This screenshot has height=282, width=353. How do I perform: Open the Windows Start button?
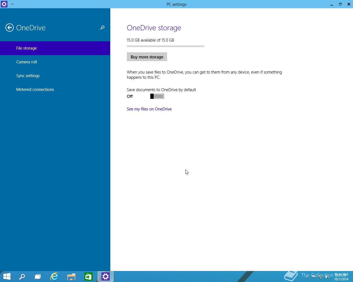tap(7, 276)
